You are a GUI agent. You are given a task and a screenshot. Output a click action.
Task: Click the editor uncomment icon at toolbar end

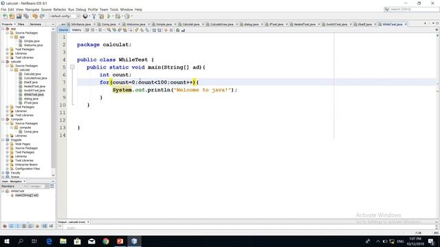tap(183, 30)
